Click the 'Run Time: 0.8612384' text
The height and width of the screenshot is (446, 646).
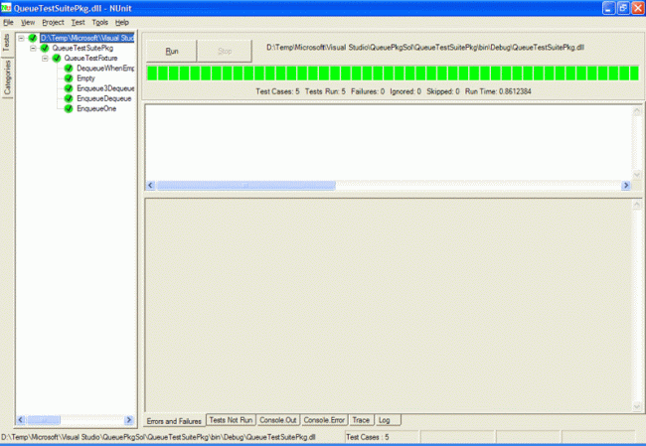click(x=498, y=91)
